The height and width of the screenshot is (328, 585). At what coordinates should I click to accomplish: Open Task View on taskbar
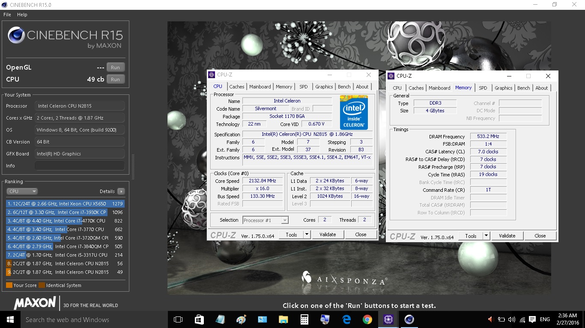point(178,319)
